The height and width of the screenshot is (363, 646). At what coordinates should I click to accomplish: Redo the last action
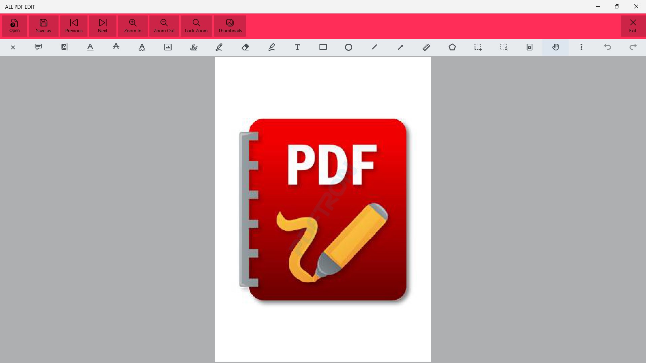click(633, 47)
